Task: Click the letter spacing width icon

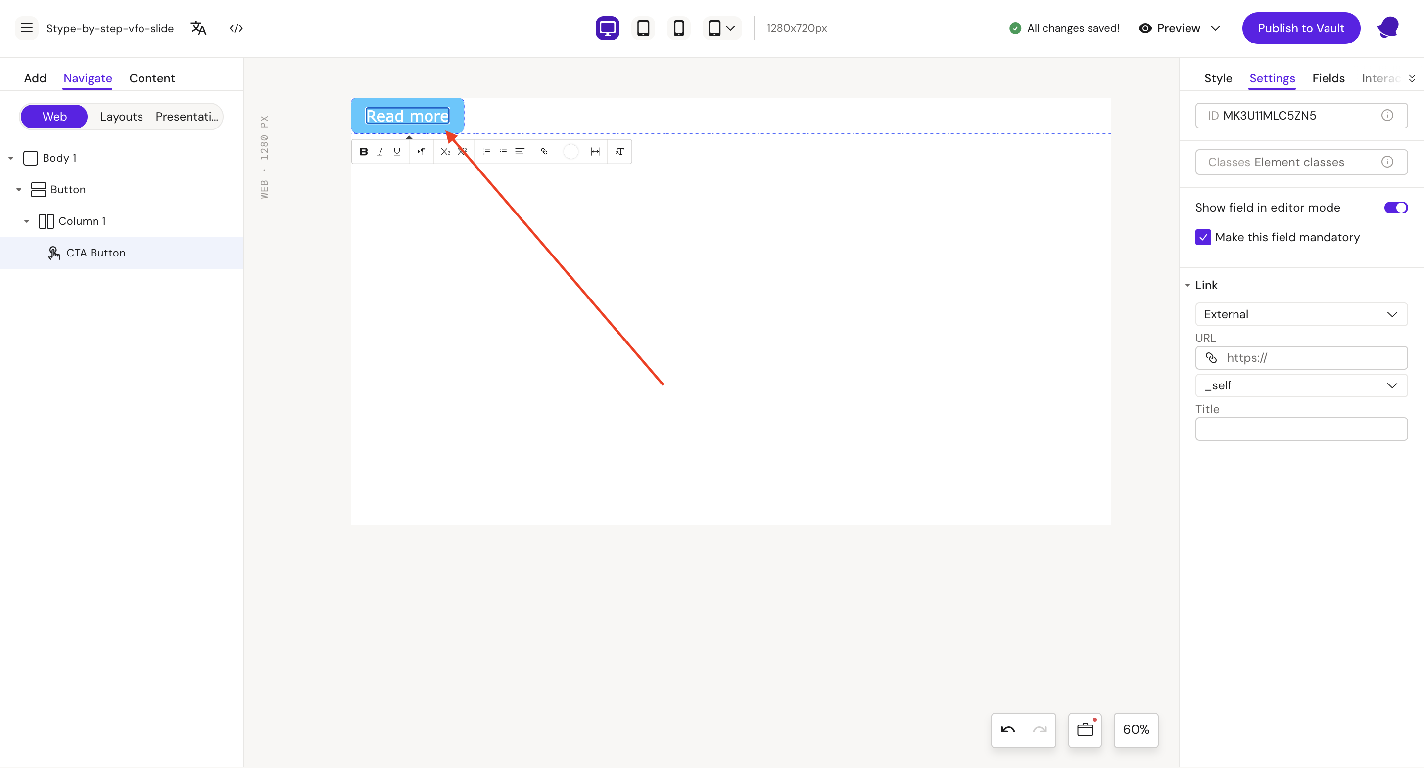Action: (595, 151)
